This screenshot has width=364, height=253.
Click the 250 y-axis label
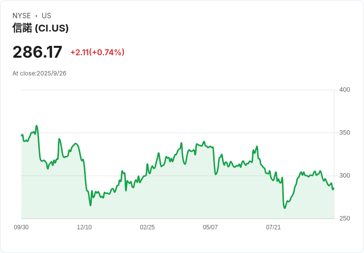(x=345, y=218)
